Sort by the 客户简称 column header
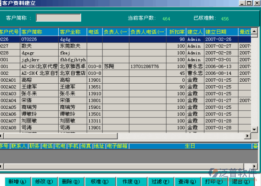Image resolution: width=261 pixels, height=186 pixels. pyautogui.click(x=39, y=32)
